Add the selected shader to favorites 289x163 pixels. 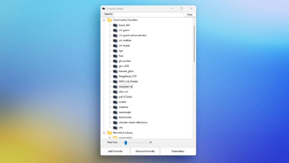tap(115, 151)
